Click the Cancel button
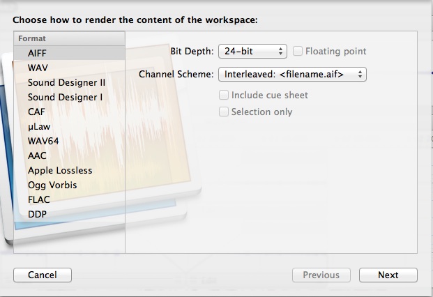This screenshot has width=433, height=297. point(42,275)
